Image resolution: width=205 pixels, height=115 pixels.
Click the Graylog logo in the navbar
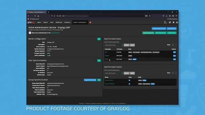(31, 22)
